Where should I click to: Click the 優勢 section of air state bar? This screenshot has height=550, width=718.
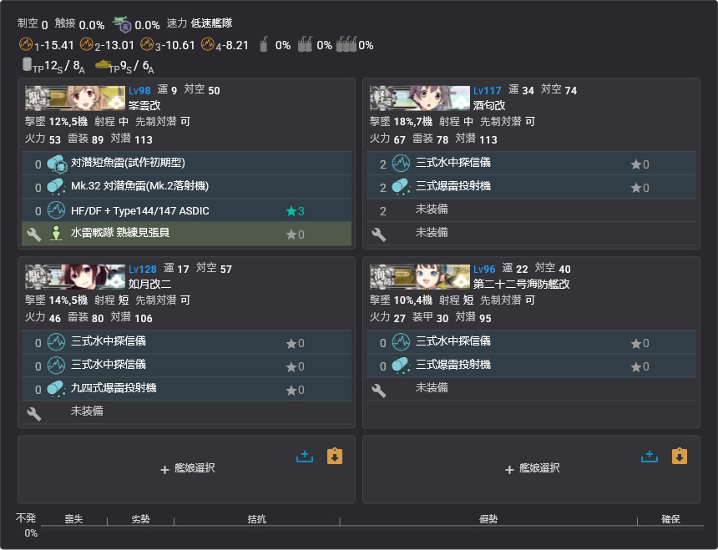[488, 519]
